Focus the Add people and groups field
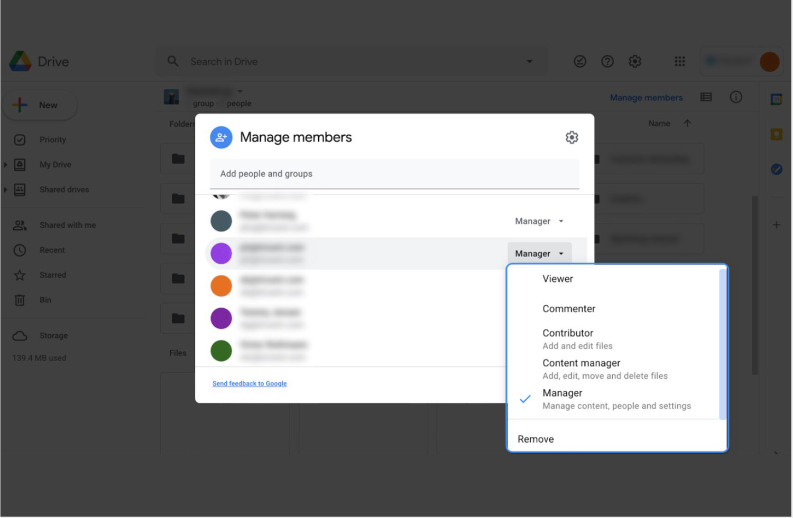This screenshot has width=793, height=518. 394,174
